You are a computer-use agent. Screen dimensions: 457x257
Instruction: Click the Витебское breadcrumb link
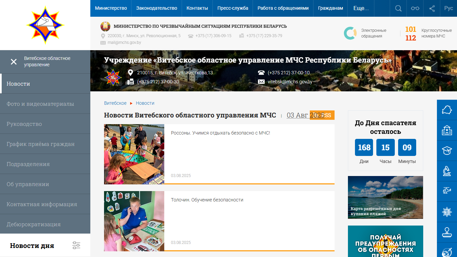coord(115,103)
